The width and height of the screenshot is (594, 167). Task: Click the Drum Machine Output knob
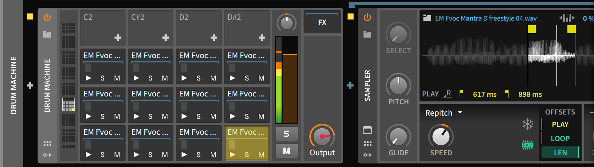tap(322, 136)
